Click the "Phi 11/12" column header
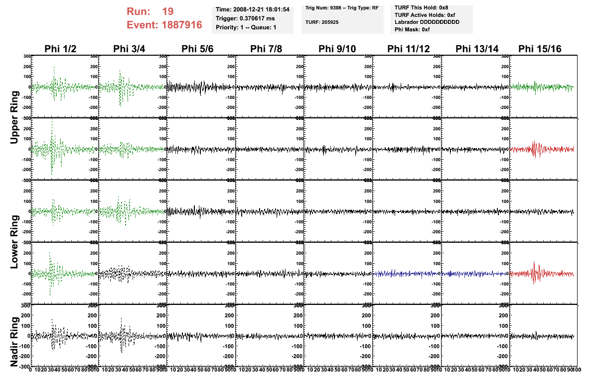This screenshot has width=596, height=384. [x=408, y=49]
